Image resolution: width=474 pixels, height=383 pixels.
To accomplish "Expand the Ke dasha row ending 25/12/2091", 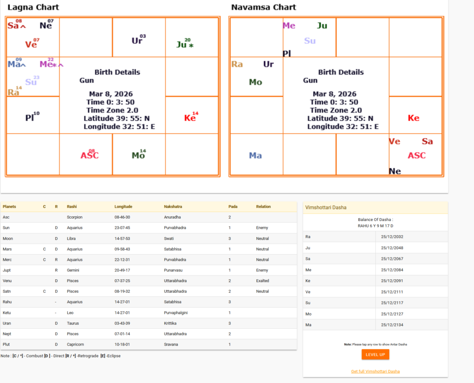I will tap(375, 281).
